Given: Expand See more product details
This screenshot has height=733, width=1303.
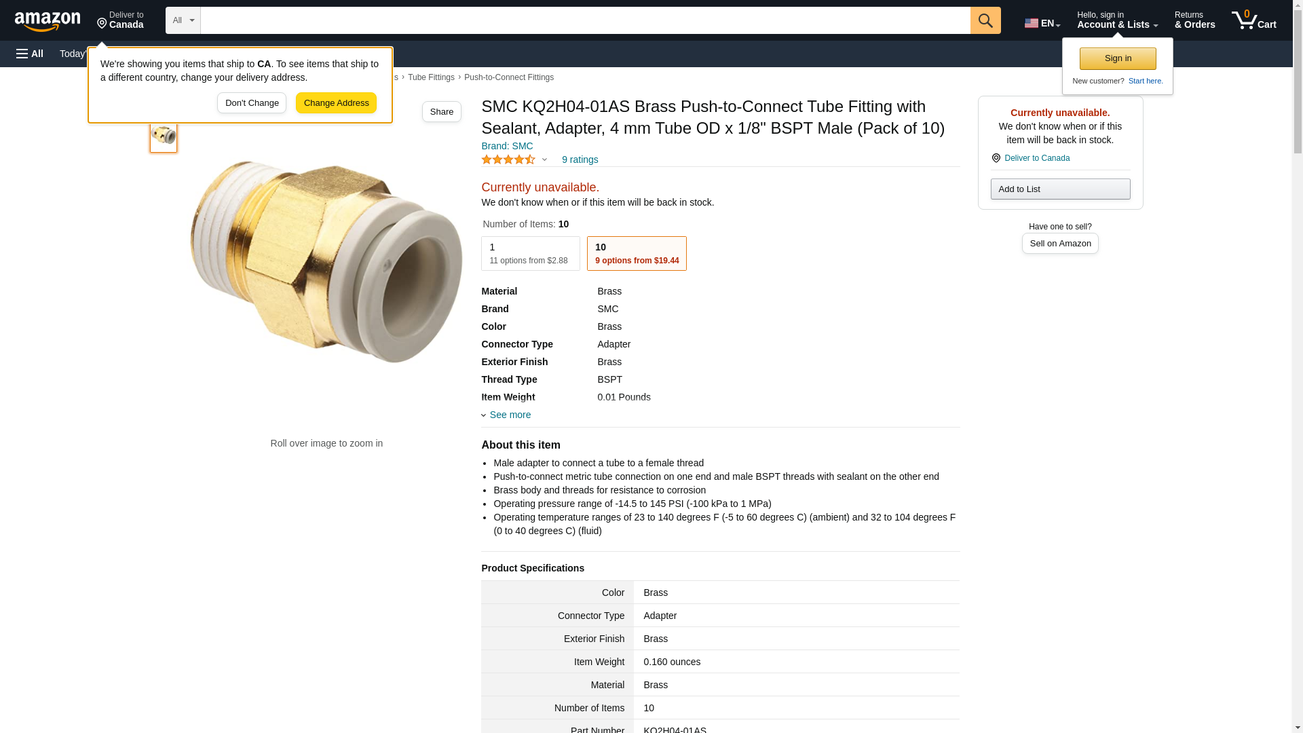Looking at the screenshot, I should pos(510,415).
